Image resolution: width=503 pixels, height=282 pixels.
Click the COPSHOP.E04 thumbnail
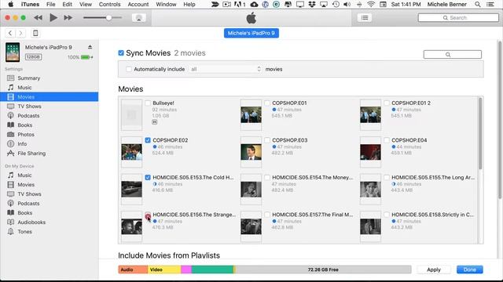point(370,152)
